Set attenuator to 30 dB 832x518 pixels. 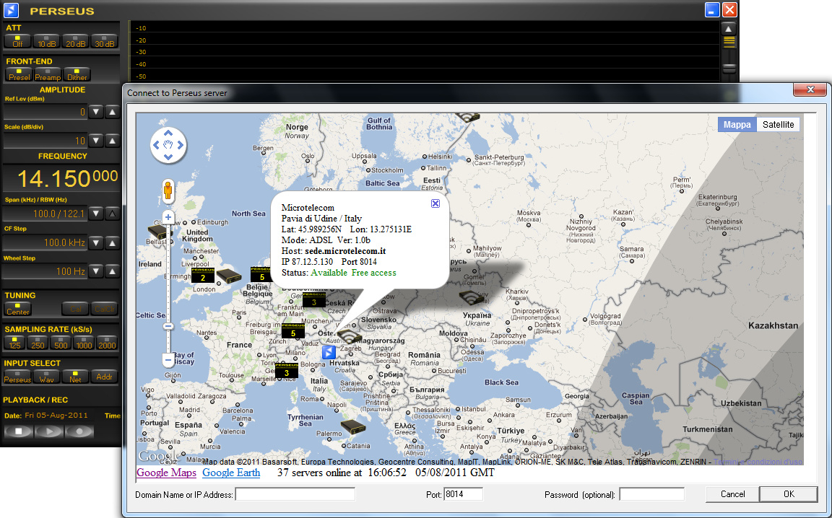104,41
